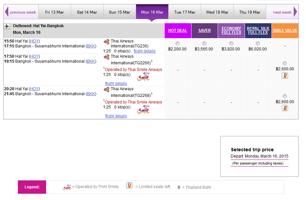
Task: Choose Smile Value fare for 17:50 flight
Action: tap(285, 63)
